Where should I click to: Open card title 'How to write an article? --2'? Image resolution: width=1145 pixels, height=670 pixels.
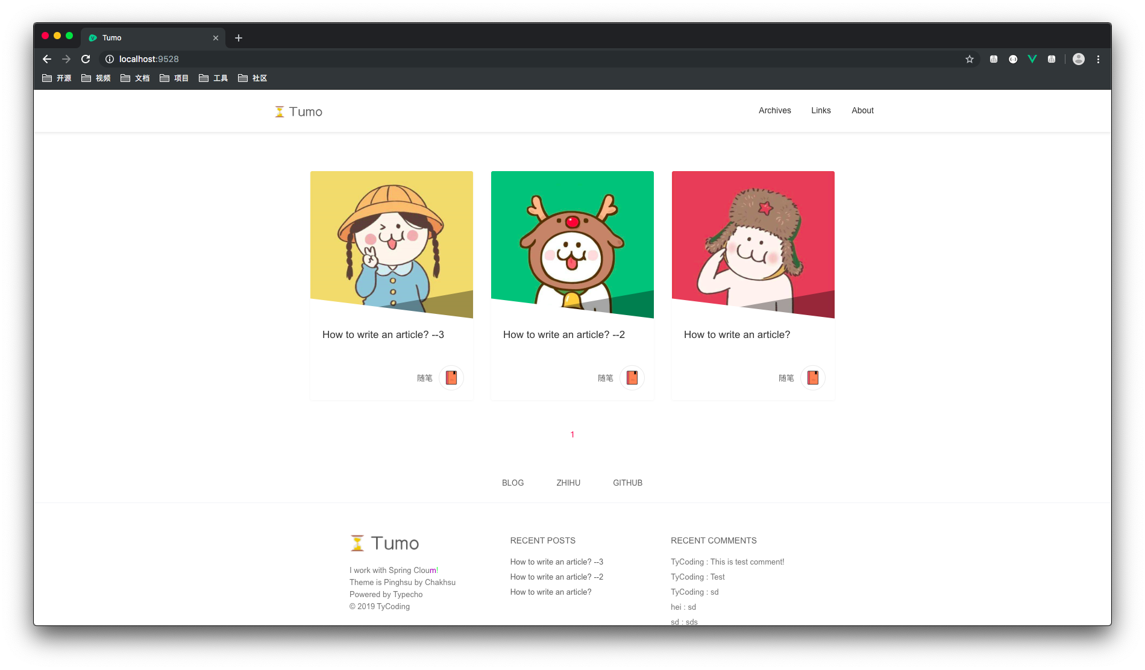pyautogui.click(x=564, y=334)
